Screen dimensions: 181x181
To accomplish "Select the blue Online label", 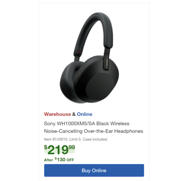I will point(84,114).
